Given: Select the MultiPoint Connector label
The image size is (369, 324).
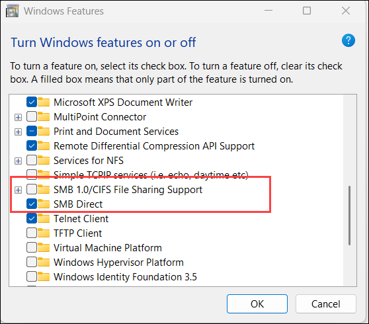Looking at the screenshot, I should tap(100, 117).
